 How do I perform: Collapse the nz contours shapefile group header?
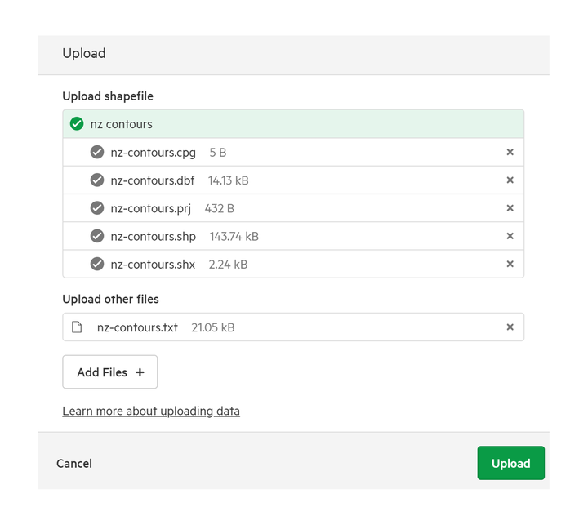coord(293,124)
